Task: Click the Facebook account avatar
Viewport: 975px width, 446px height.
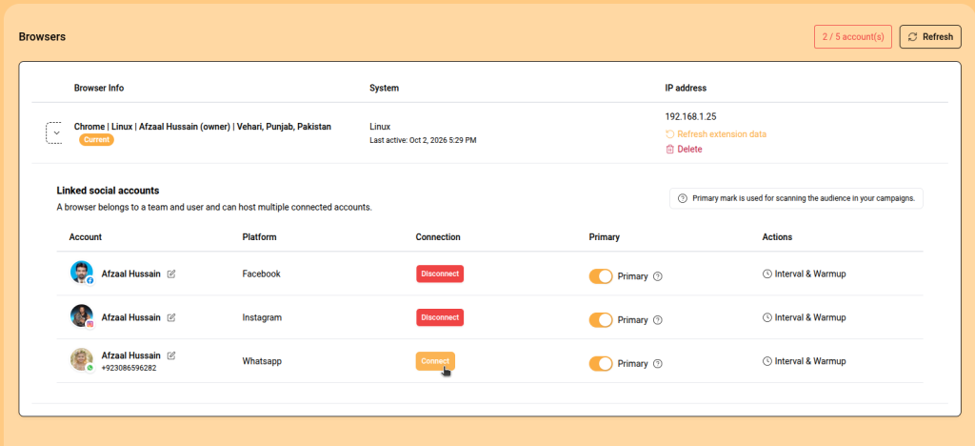Action: tap(82, 273)
